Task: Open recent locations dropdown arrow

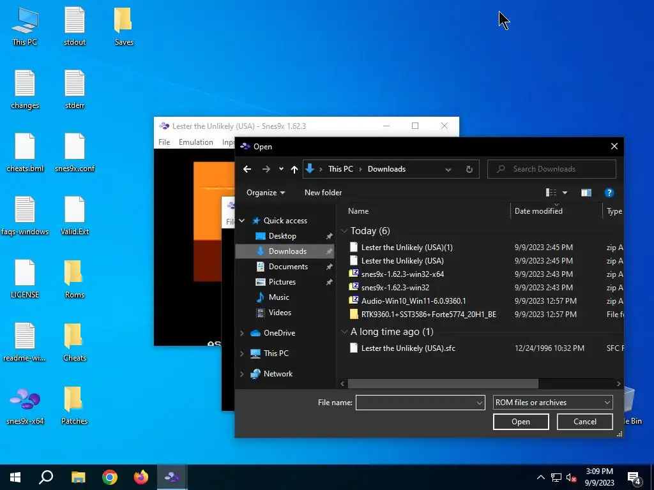Action: pyautogui.click(x=281, y=168)
